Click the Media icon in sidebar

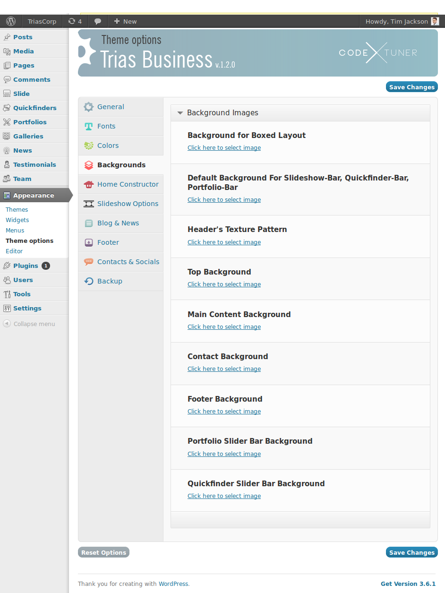pos(7,51)
